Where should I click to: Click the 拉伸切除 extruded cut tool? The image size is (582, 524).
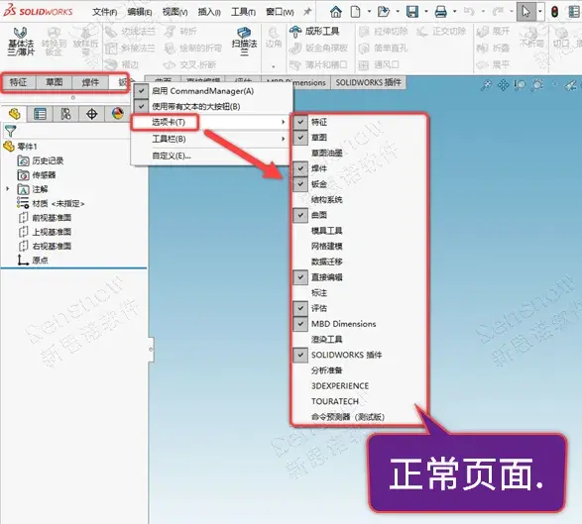point(383,32)
